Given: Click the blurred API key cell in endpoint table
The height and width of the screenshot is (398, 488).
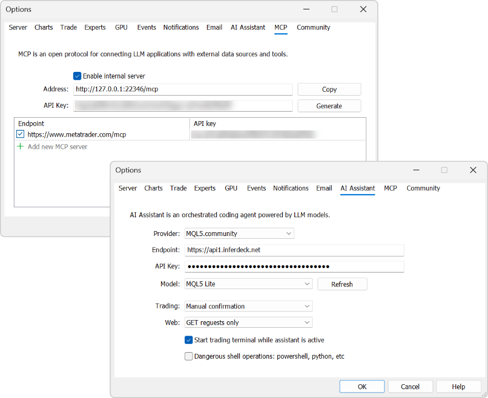Looking at the screenshot, I should 278,135.
